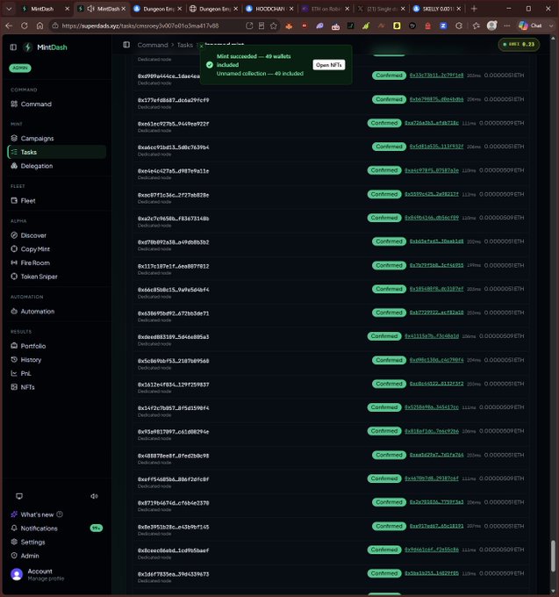Image resolution: width=559 pixels, height=597 pixels.
Task: Collapse the sidebar with the panel icon beside MintDash
Action: coord(13,47)
